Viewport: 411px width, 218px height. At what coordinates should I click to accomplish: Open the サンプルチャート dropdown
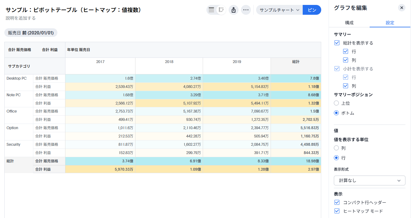[x=279, y=10]
